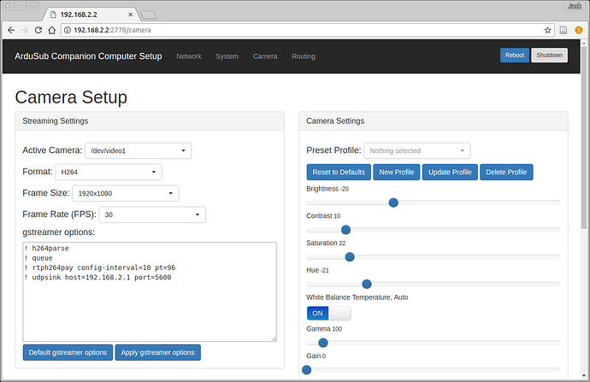Open the new tab button
This screenshot has height=382, width=590.
tap(148, 15)
